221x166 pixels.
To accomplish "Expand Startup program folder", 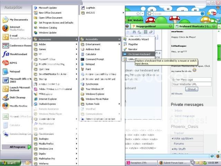I will tap(55, 79).
